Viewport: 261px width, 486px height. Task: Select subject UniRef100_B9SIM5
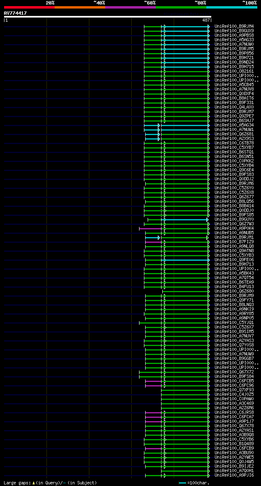(234, 332)
